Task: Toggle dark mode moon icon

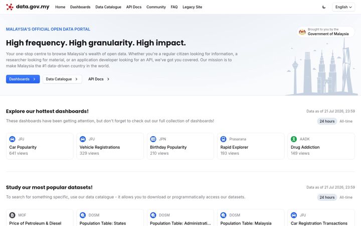Action: (x=324, y=7)
